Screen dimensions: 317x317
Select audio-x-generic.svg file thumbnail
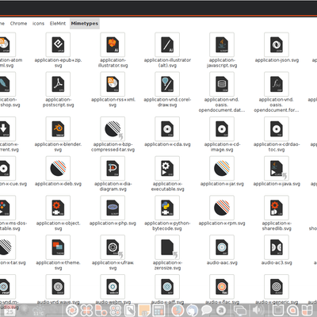coord(277,287)
